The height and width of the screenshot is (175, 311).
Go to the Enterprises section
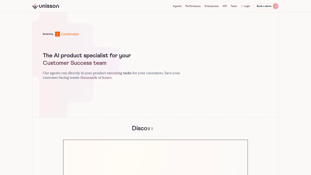[212, 6]
